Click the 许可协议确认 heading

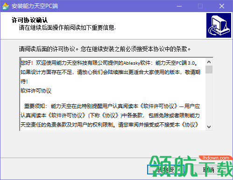point(29,20)
